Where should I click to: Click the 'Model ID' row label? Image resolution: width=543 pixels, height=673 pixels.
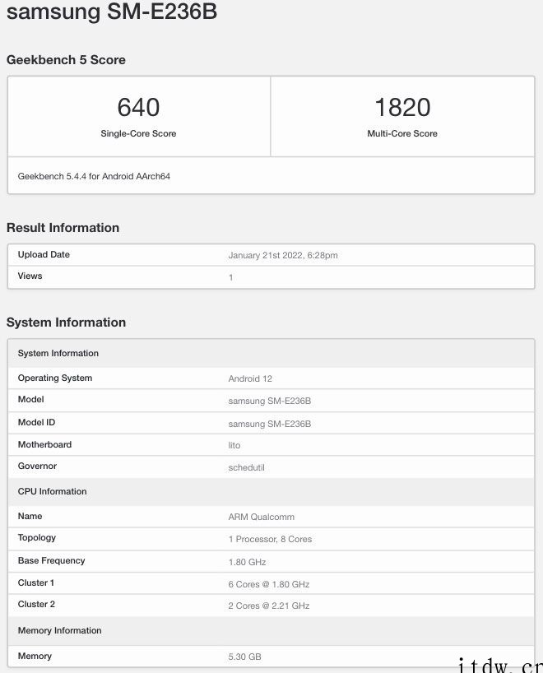coord(36,422)
